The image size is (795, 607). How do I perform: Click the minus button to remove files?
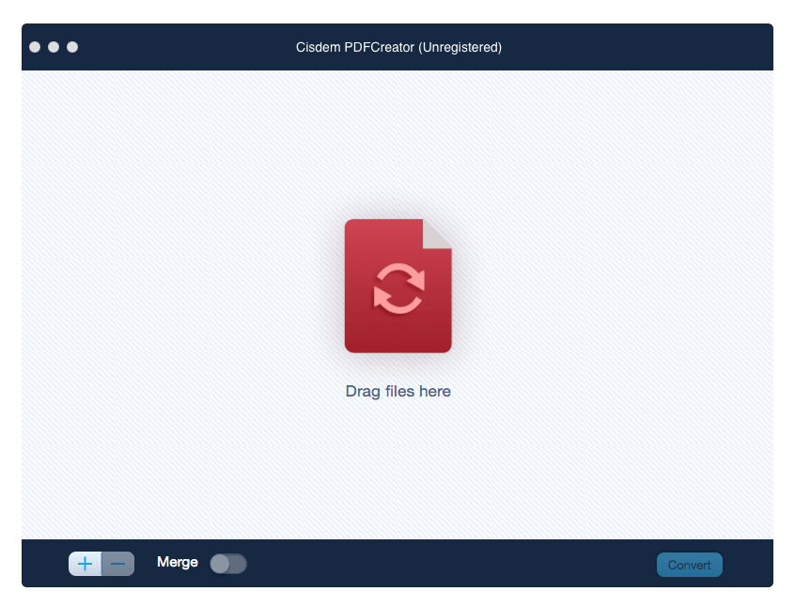pos(118,564)
